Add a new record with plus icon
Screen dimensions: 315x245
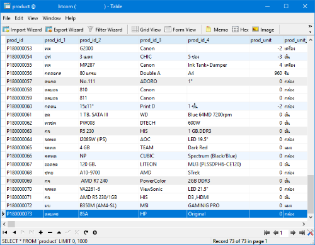pyautogui.click(x=41, y=232)
